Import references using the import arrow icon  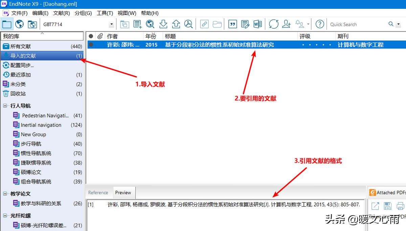coord(163,24)
